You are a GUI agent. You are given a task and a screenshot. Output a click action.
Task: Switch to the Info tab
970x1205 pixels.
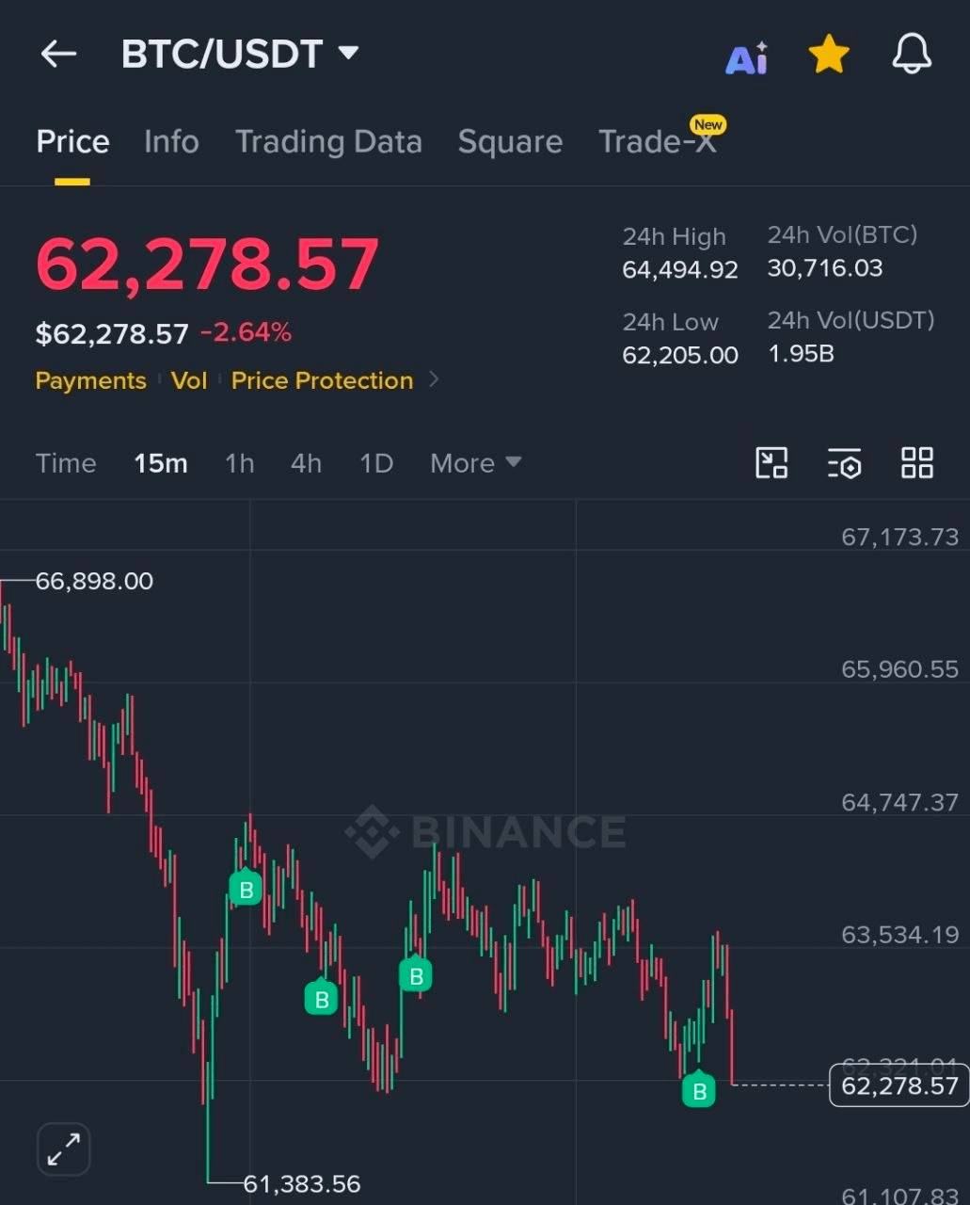point(171,141)
